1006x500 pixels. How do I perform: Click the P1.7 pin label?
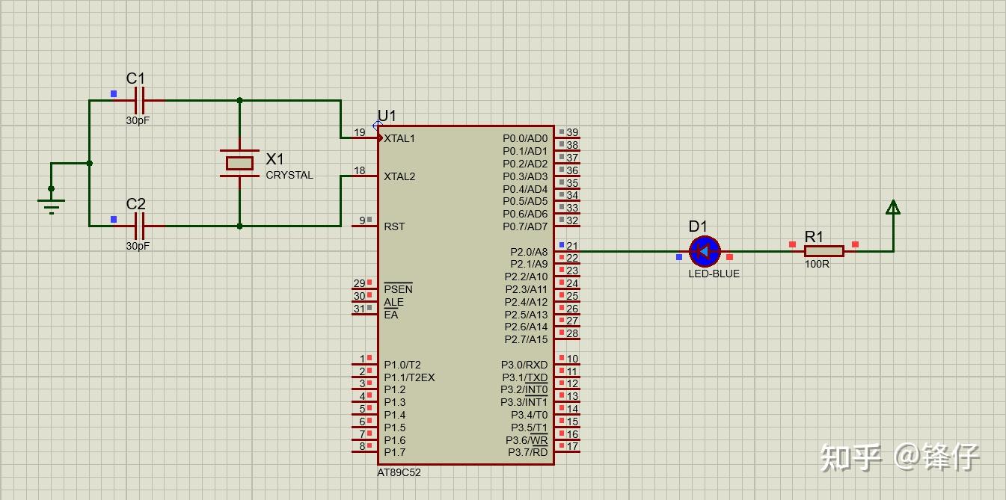[394, 452]
